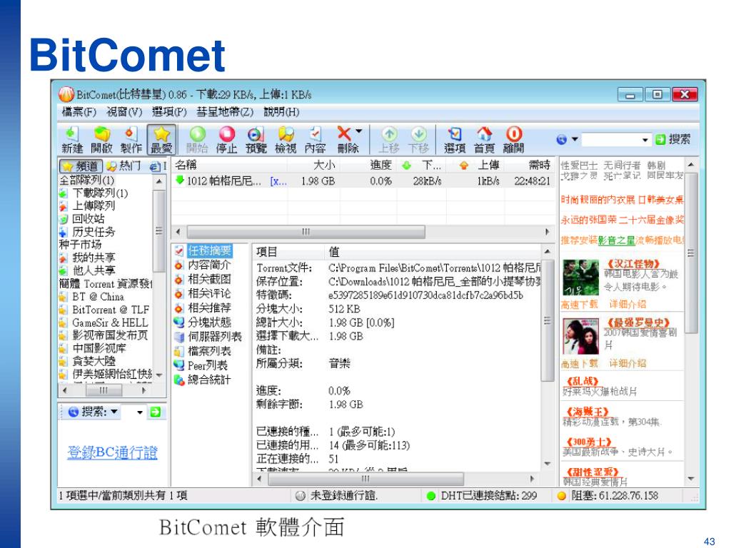Open the 檔案(F) menu
The image size is (731, 548).
coord(79,112)
